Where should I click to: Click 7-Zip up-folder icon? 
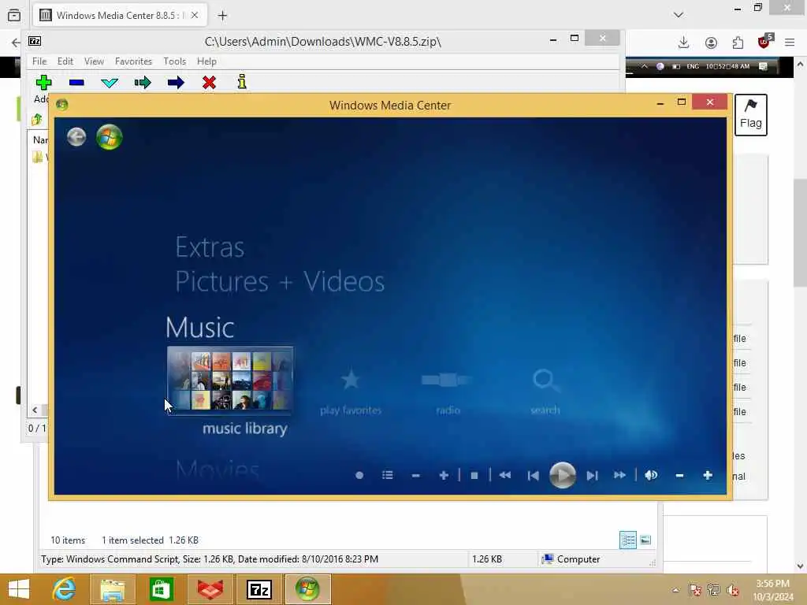point(37,120)
